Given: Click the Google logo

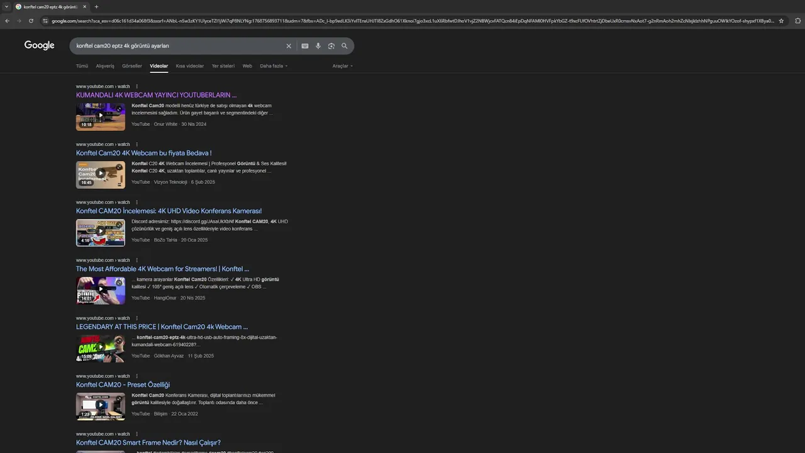Looking at the screenshot, I should (39, 45).
